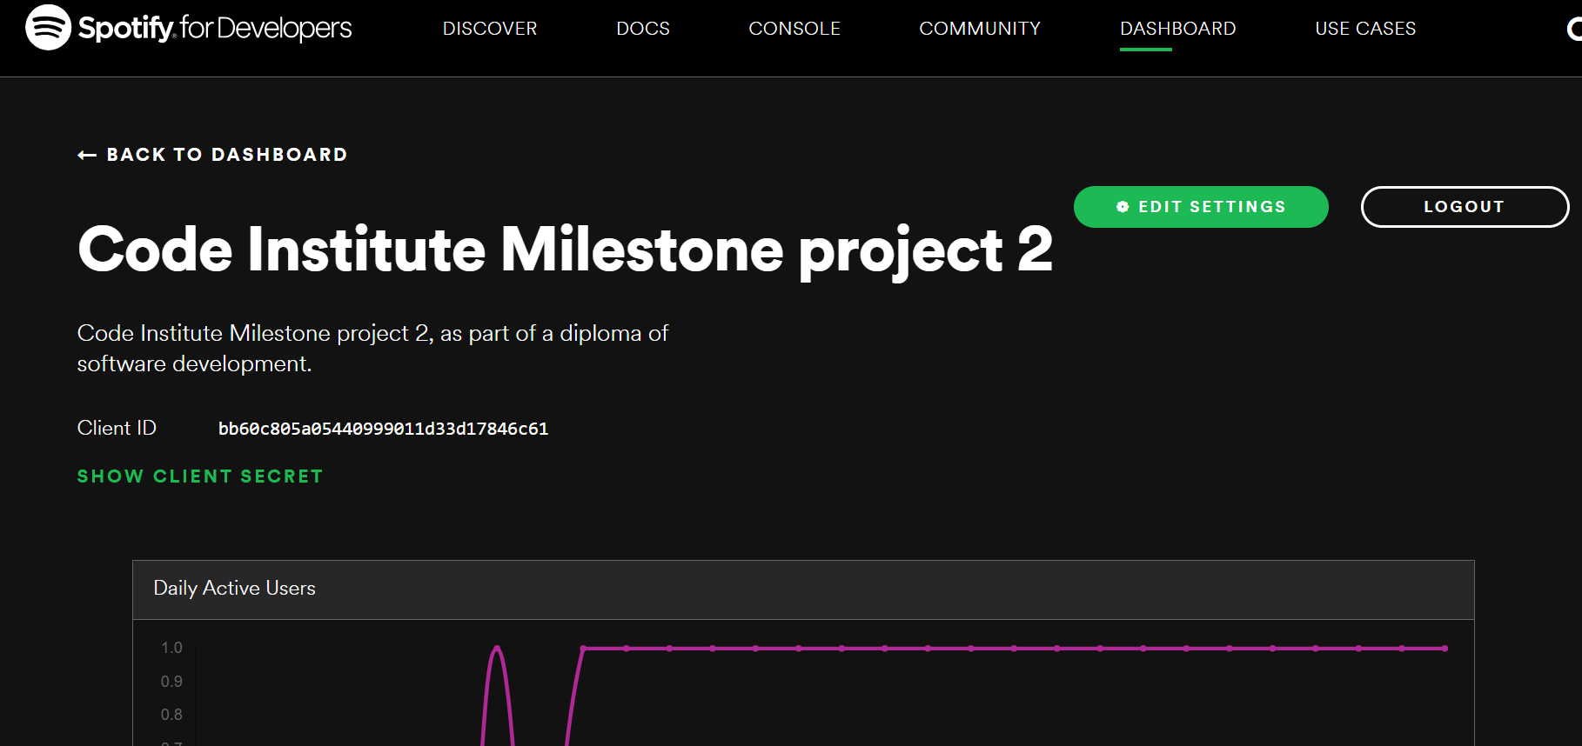Open the Discover menu item
The width and height of the screenshot is (1582, 746).
pyautogui.click(x=490, y=29)
